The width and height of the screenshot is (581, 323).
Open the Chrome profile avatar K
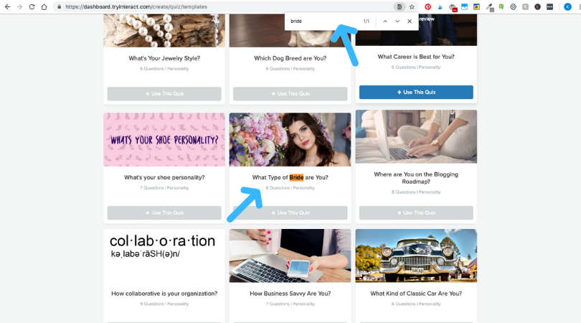coord(567,6)
